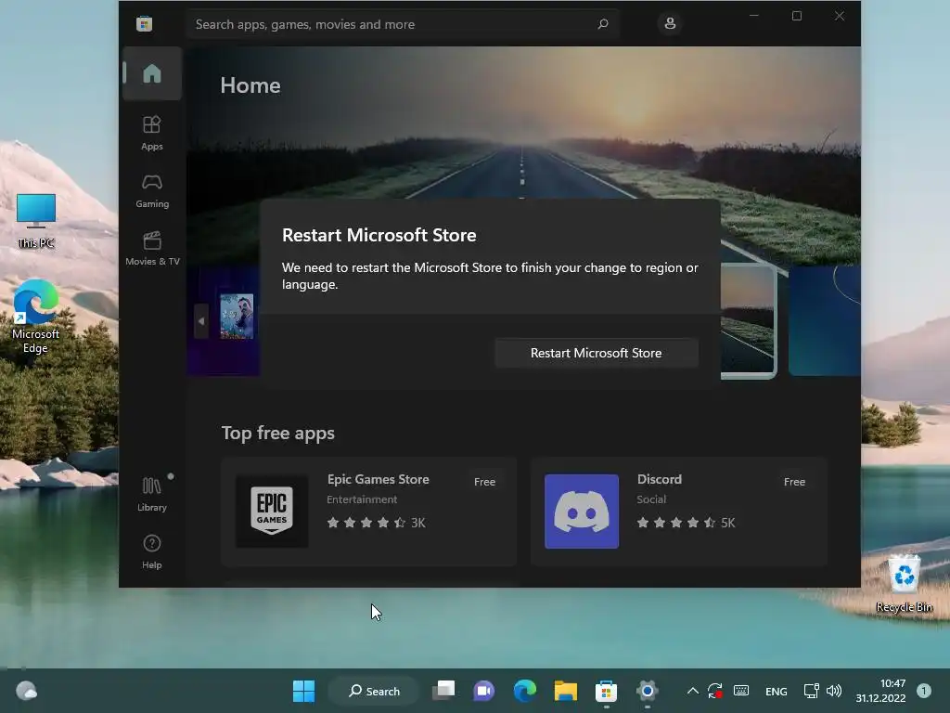Click the taskbar Search box
The image size is (950, 713).
(x=375, y=691)
